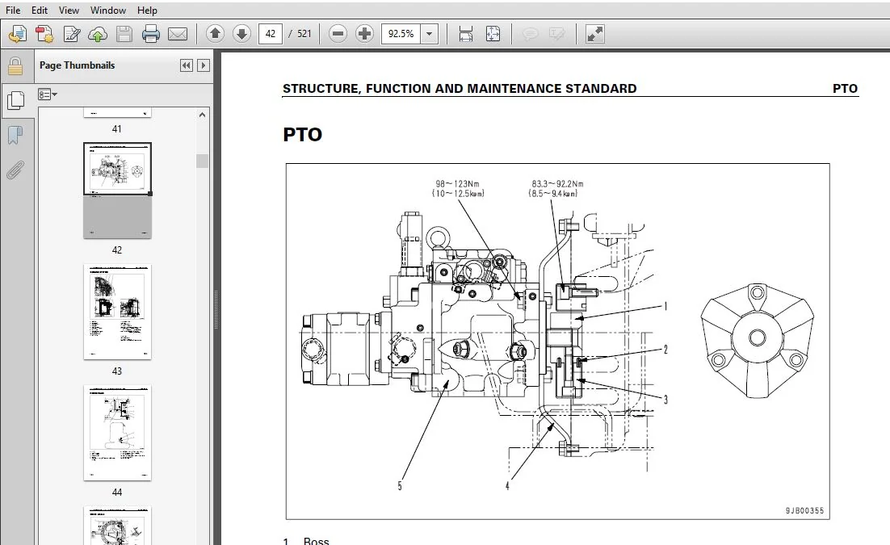Click torque label 98~123Nm
The width and height of the screenshot is (890, 545).
[x=457, y=184]
